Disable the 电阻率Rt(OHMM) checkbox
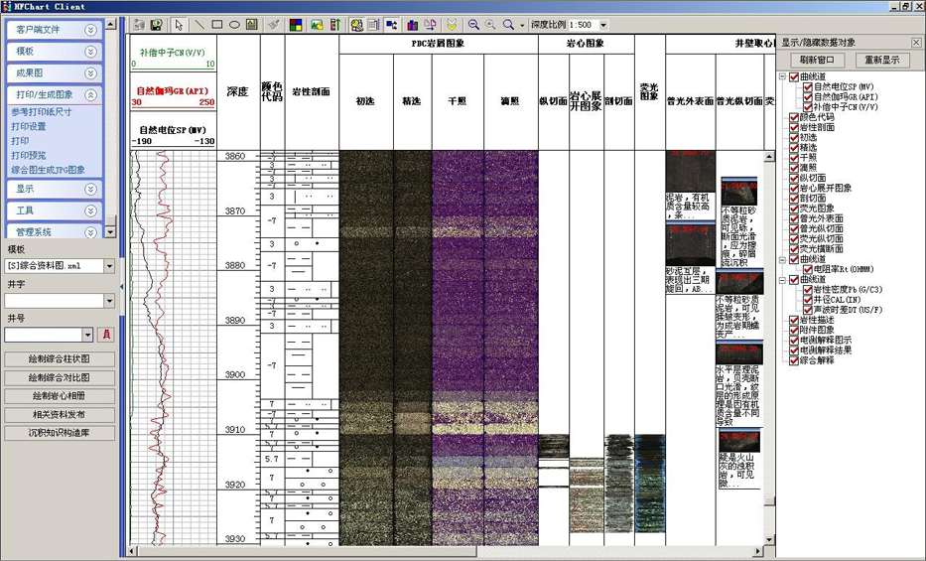 click(808, 269)
